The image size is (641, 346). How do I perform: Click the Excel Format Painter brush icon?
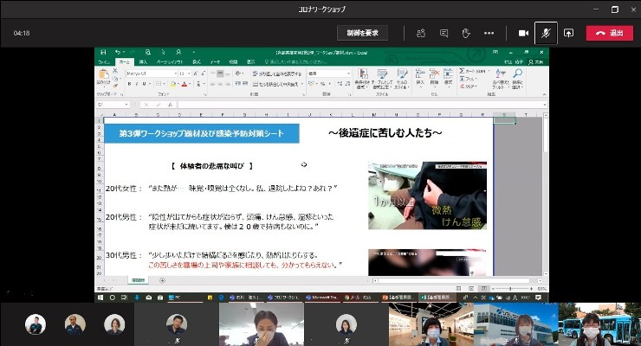(115, 86)
